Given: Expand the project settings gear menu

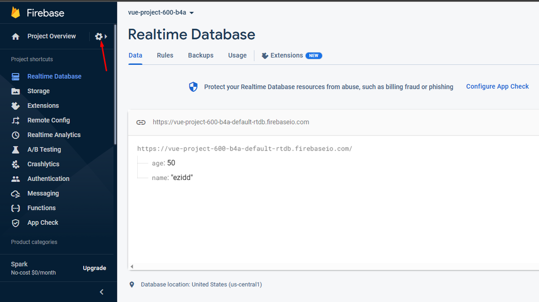Looking at the screenshot, I should [x=99, y=36].
